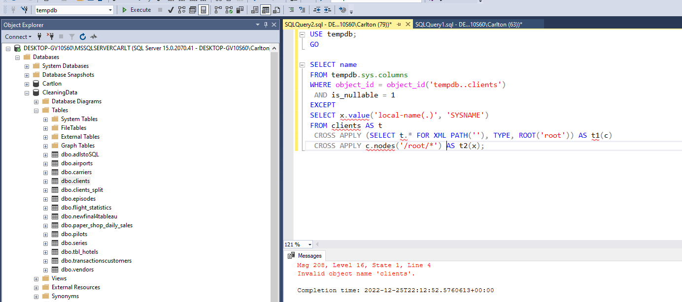682x302 pixels.
Task: Click the Cancel Executing Query stop icon
Action: point(160,10)
